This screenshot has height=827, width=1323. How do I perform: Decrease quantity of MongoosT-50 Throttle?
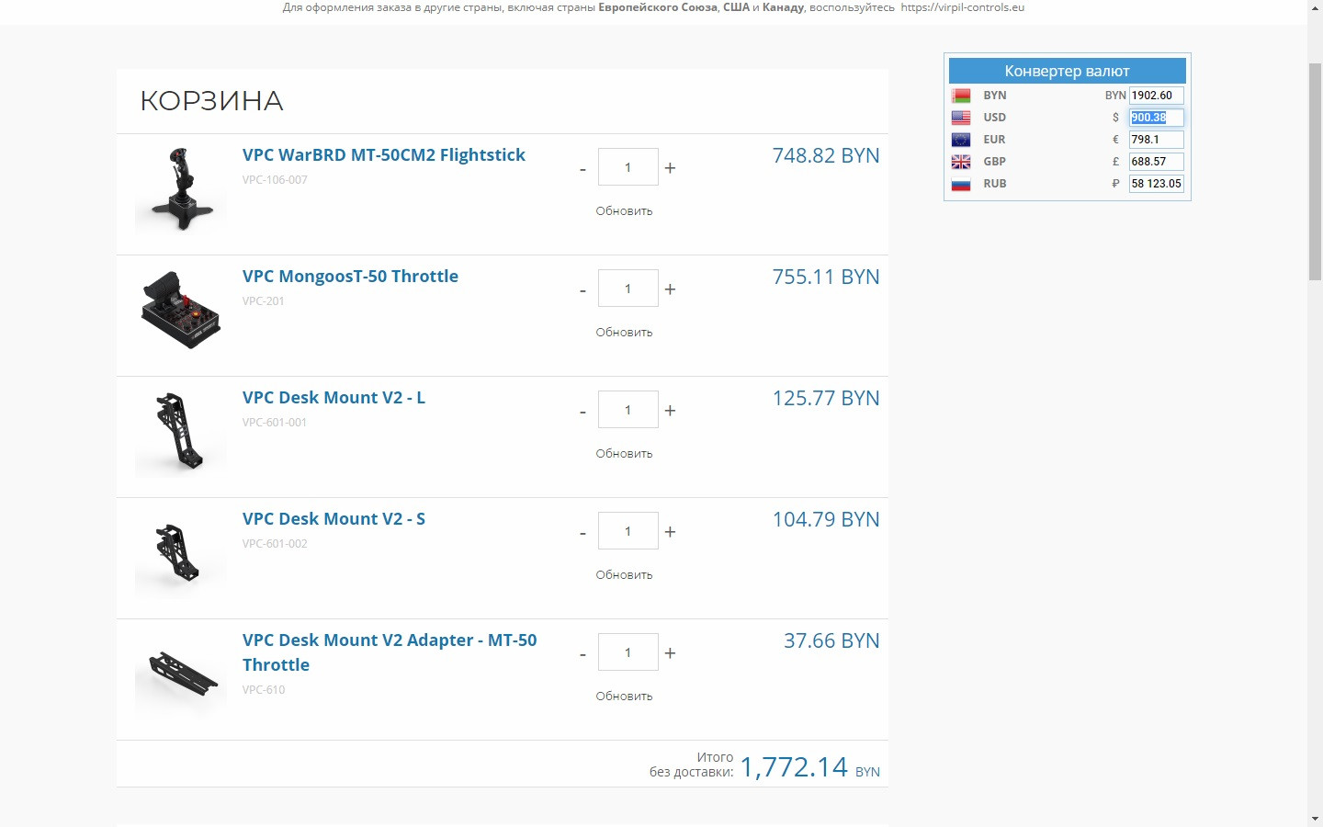click(x=582, y=290)
